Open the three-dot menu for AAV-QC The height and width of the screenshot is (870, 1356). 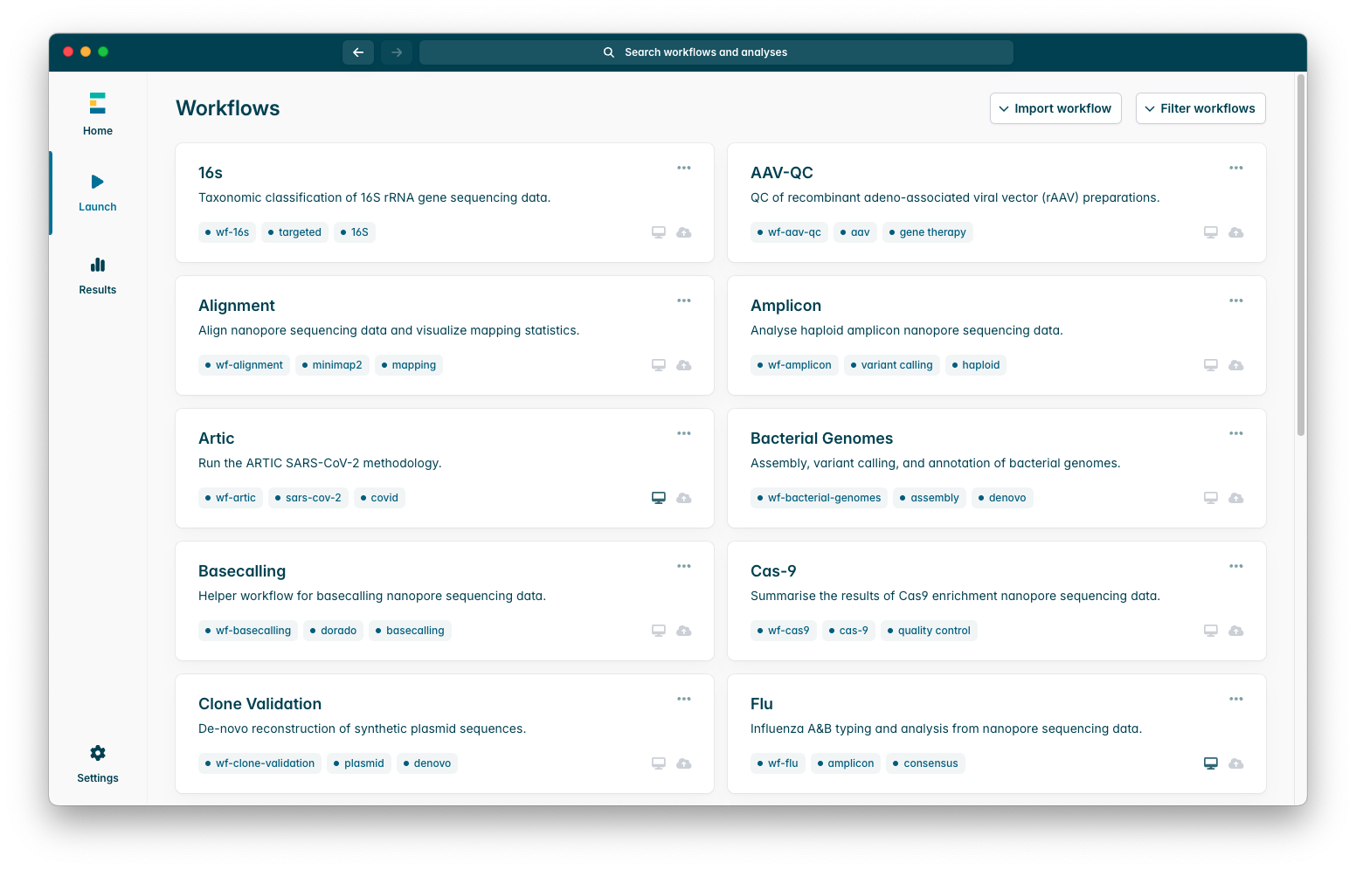point(1236,168)
